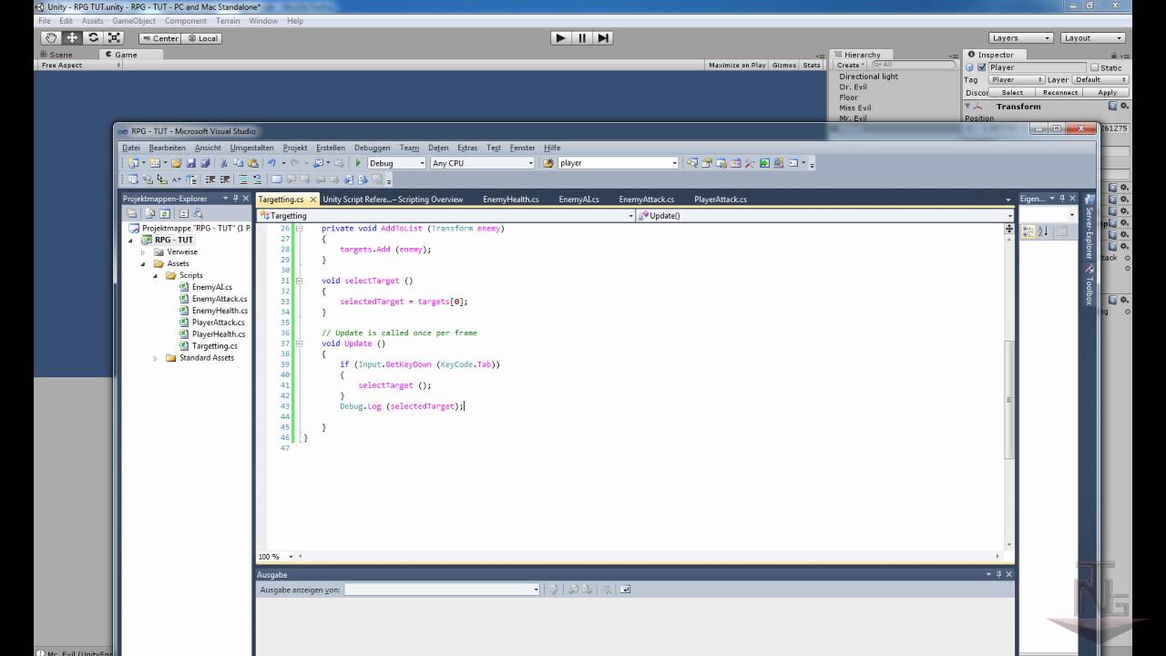This screenshot has height=656, width=1166.
Task: Select Unity's Move tool
Action: [72, 37]
